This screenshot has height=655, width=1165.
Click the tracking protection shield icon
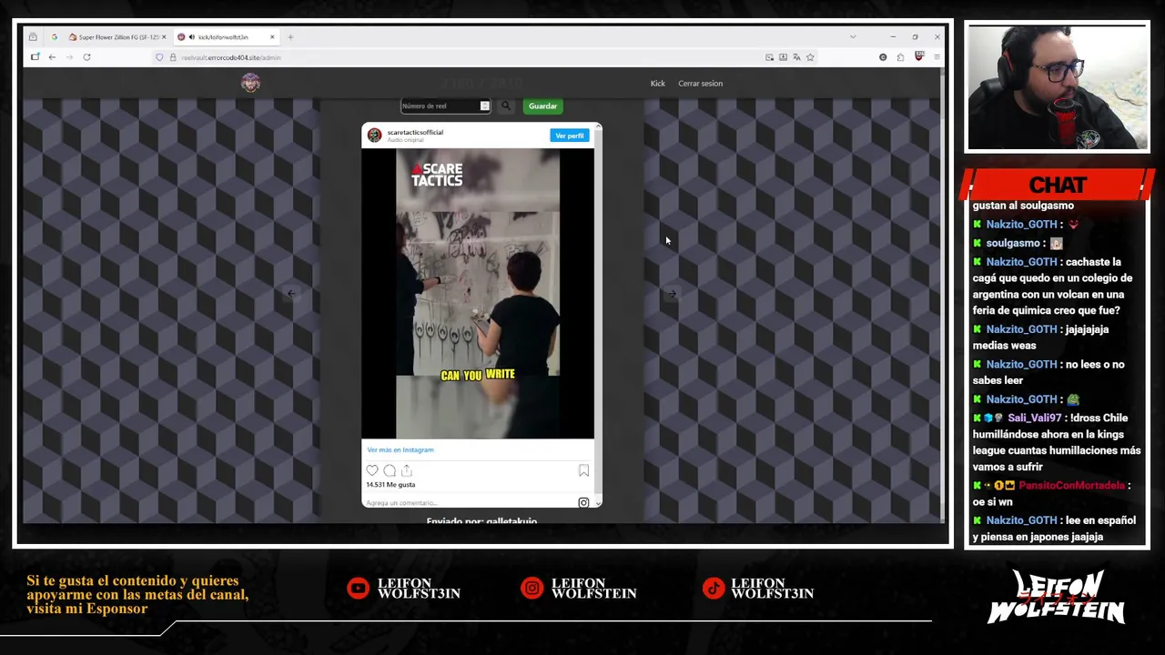click(159, 57)
